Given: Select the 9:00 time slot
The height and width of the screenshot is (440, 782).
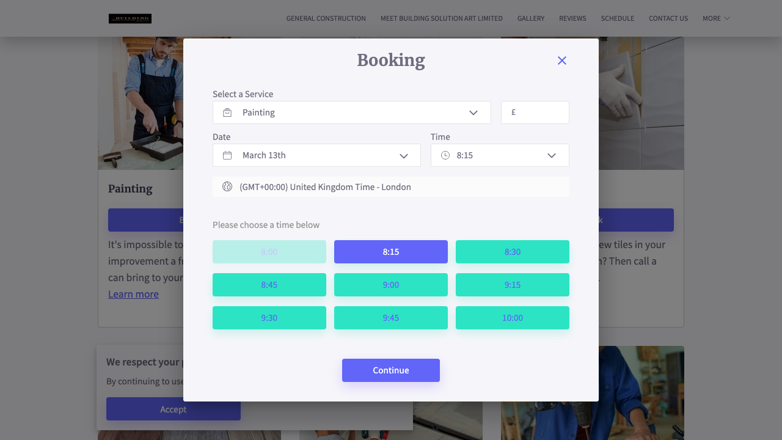Looking at the screenshot, I should [390, 285].
